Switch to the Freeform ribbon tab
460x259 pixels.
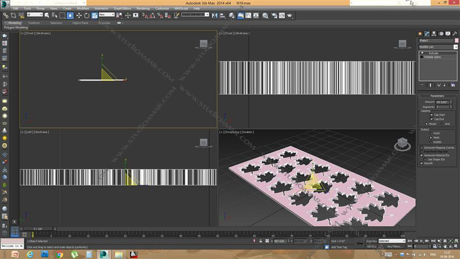(34, 23)
